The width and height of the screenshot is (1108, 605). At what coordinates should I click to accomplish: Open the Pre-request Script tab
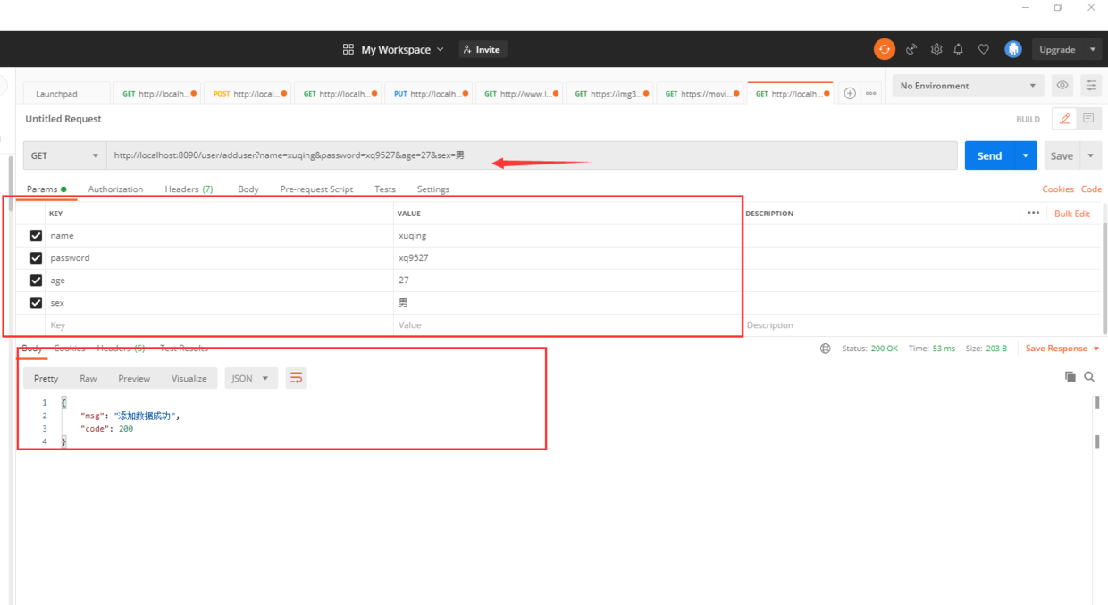[x=316, y=189]
